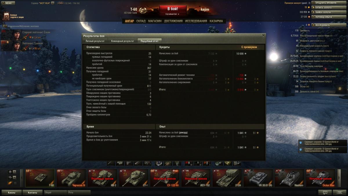Open the Ангар menu tab
Screen dimensions: 348x196
(129, 21)
